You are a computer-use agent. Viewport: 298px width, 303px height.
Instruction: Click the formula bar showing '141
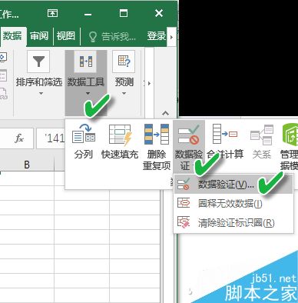(51, 138)
